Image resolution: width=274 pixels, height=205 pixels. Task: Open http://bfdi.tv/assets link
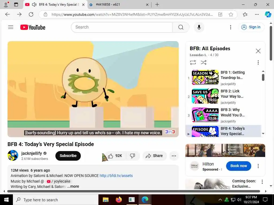[x=116, y=176]
